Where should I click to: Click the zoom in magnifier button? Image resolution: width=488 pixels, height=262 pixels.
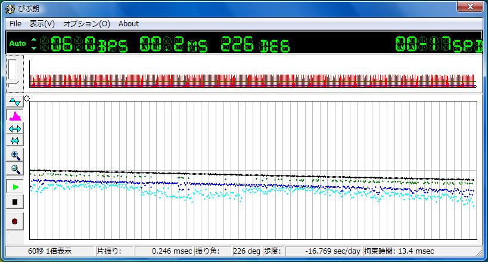point(15,155)
